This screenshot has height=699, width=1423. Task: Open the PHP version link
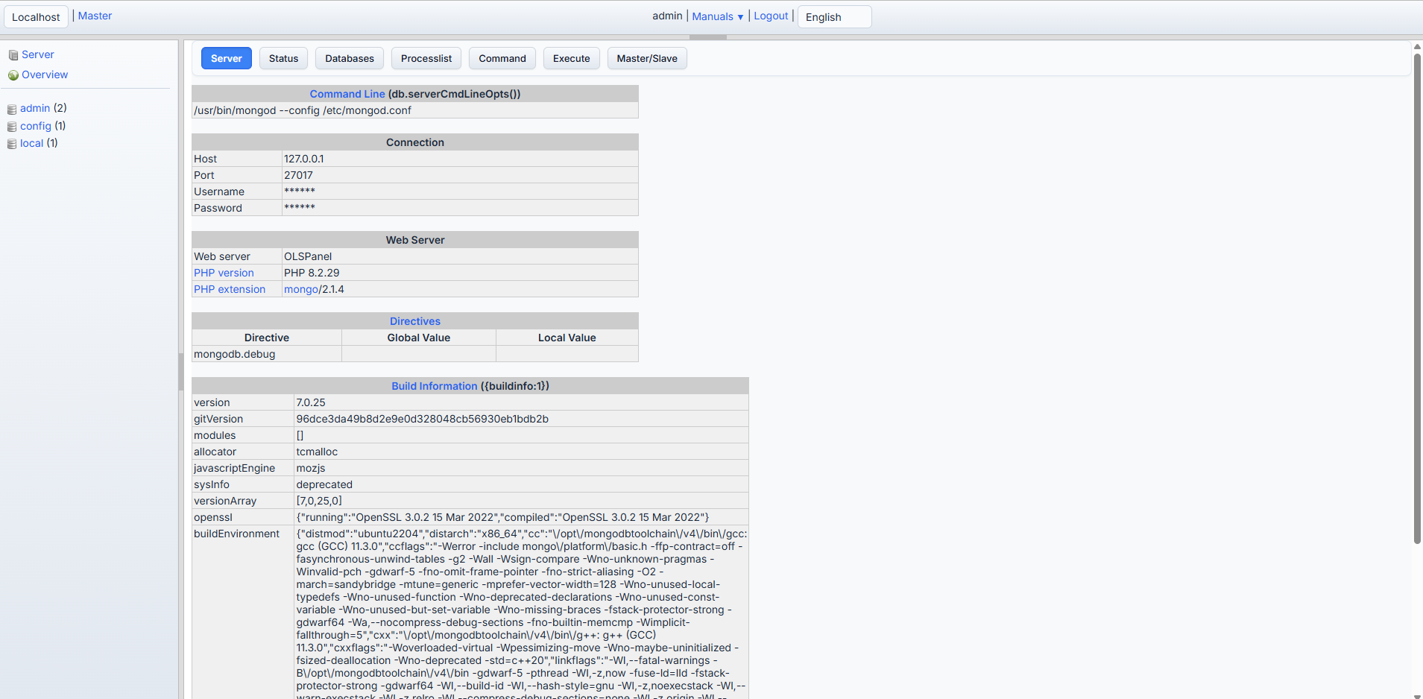click(x=224, y=273)
